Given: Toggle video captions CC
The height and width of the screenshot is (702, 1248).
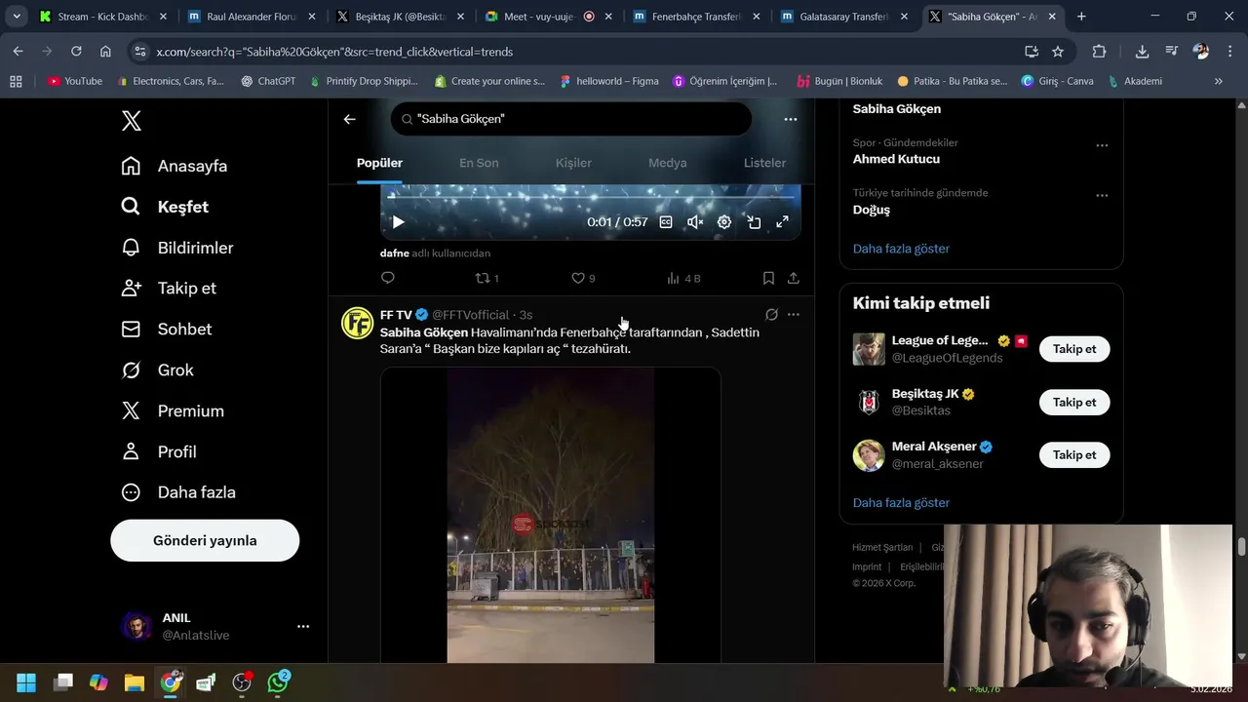Looking at the screenshot, I should (666, 222).
